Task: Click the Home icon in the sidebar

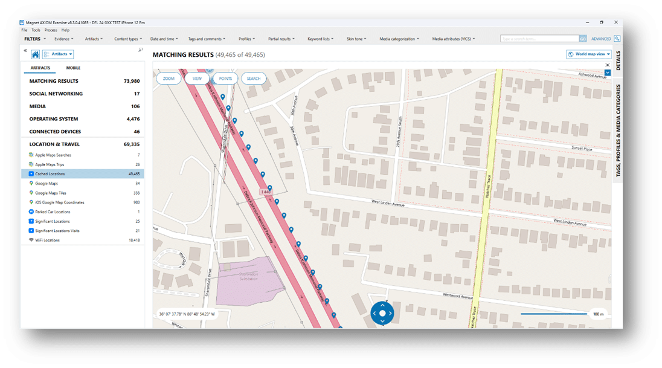Action: point(35,54)
